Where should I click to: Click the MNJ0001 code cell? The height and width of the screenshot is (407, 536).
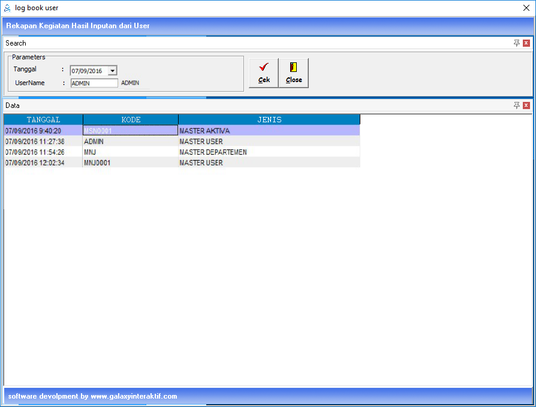130,163
